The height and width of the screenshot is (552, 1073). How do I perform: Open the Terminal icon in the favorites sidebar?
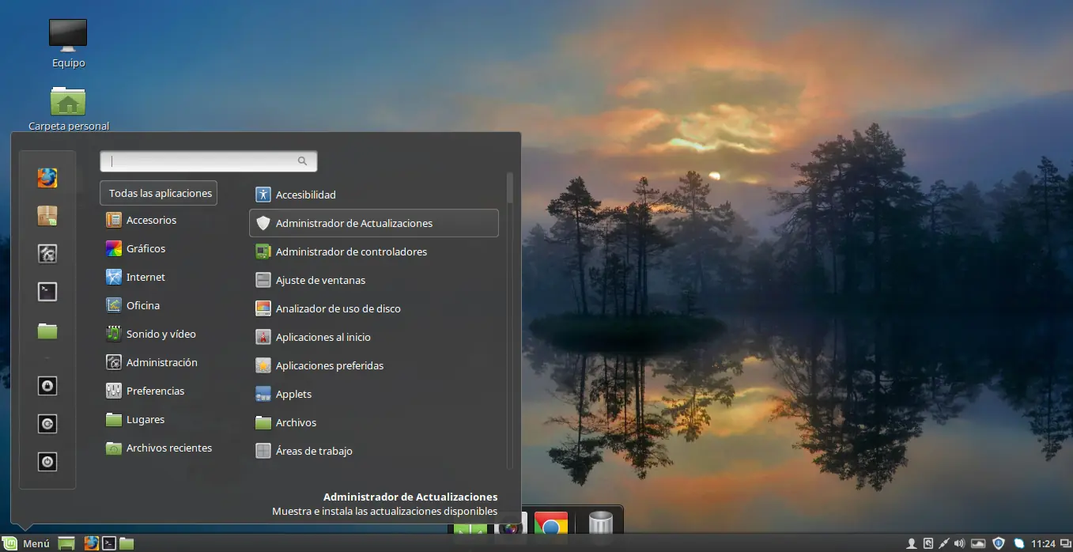(x=47, y=292)
